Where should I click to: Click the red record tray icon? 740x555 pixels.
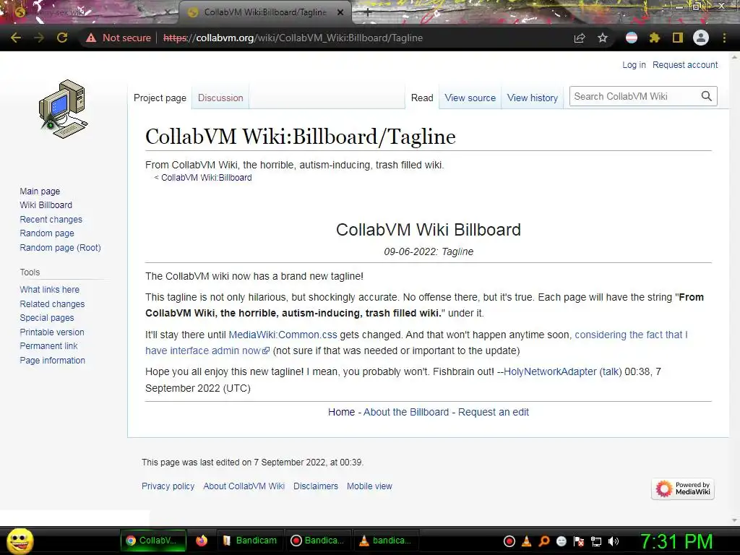click(509, 541)
